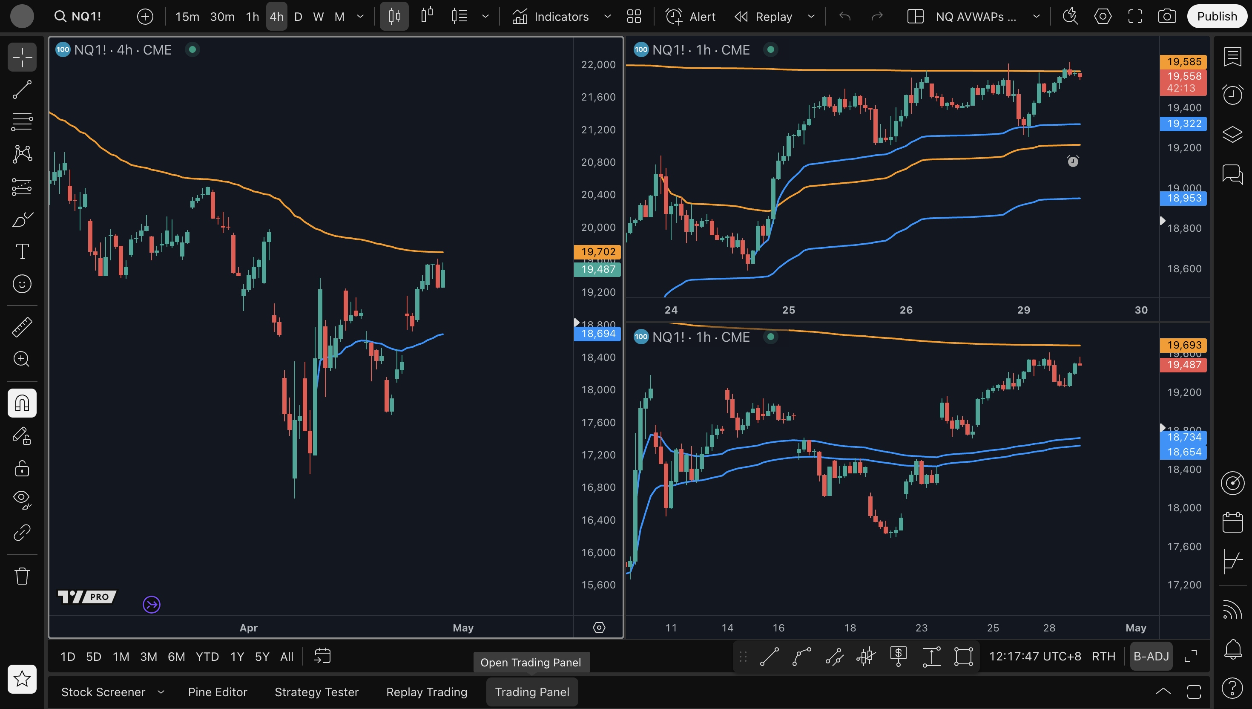Expand the timeframe interval dropdown arrow
This screenshot has width=1252, height=709.
(360, 17)
